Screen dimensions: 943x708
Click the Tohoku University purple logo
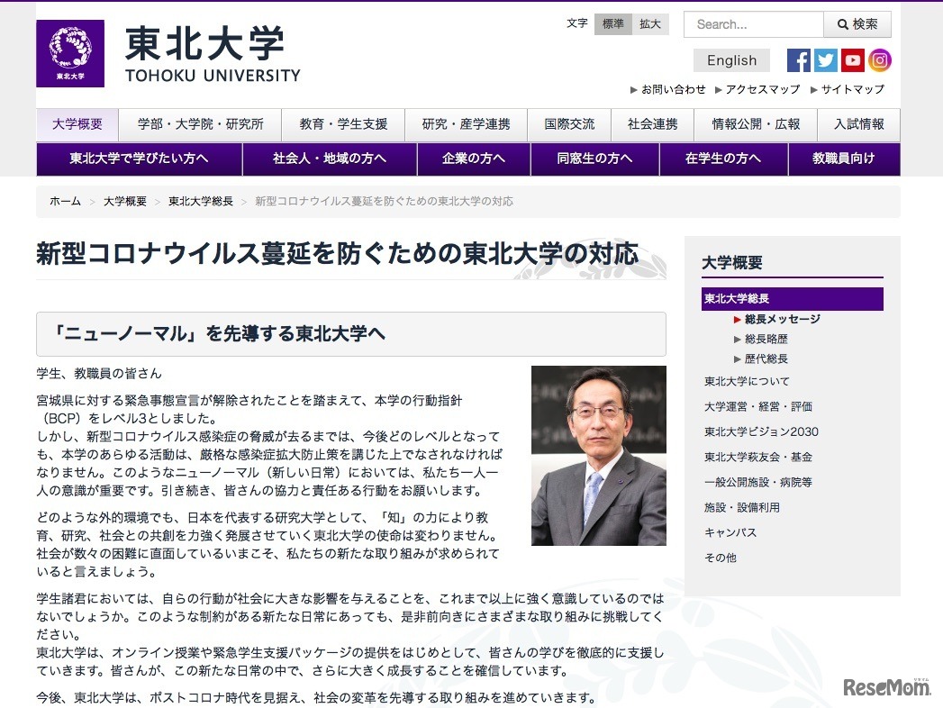(70, 53)
